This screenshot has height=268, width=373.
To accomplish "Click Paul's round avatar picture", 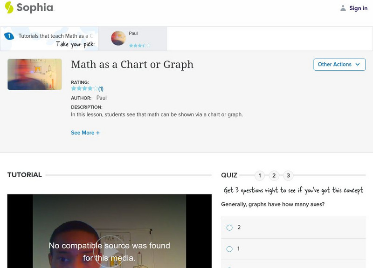I will coord(118,38).
